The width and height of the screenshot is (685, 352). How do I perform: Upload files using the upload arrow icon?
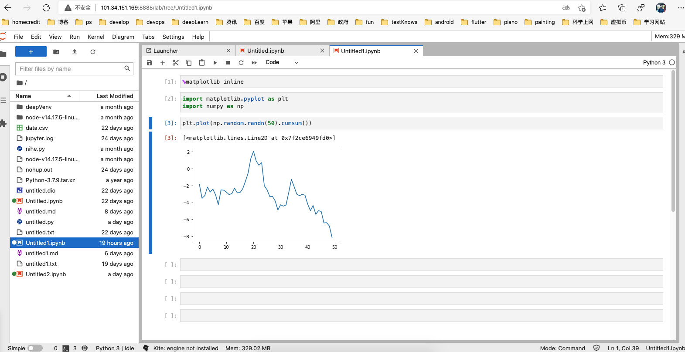(x=75, y=52)
